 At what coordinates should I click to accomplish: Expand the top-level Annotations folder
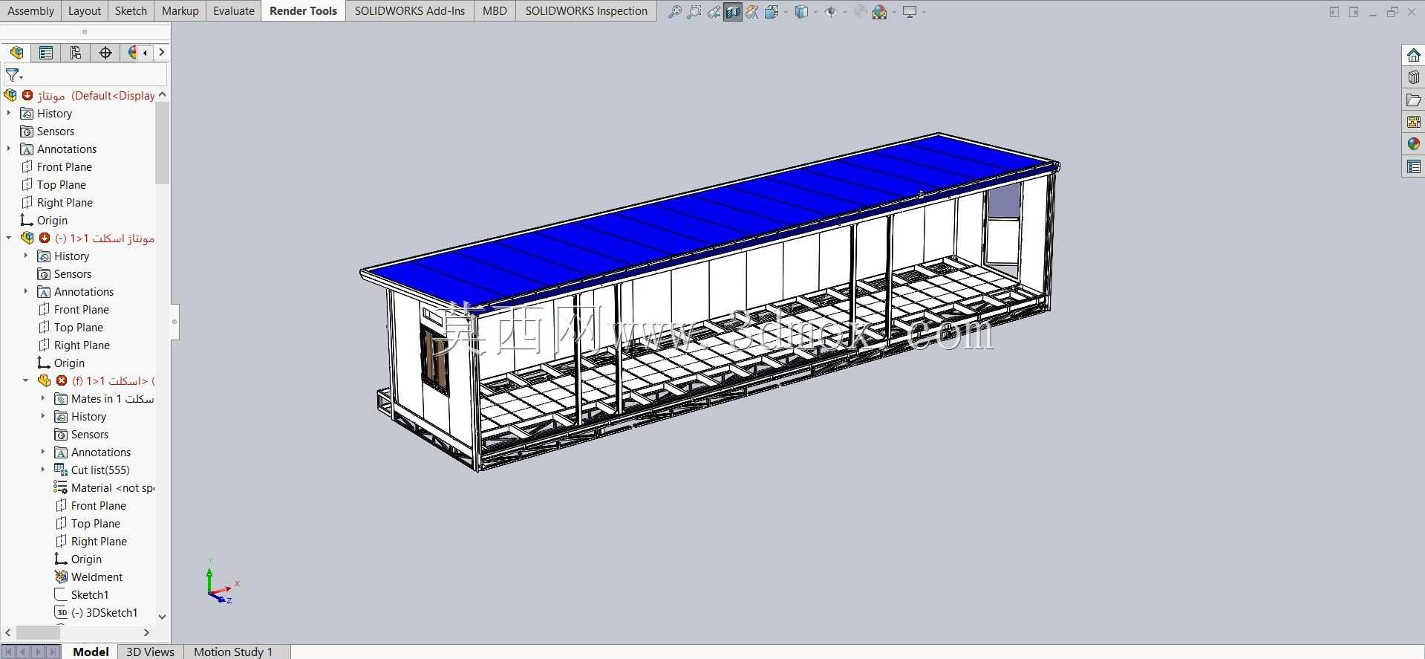pyautogui.click(x=9, y=149)
